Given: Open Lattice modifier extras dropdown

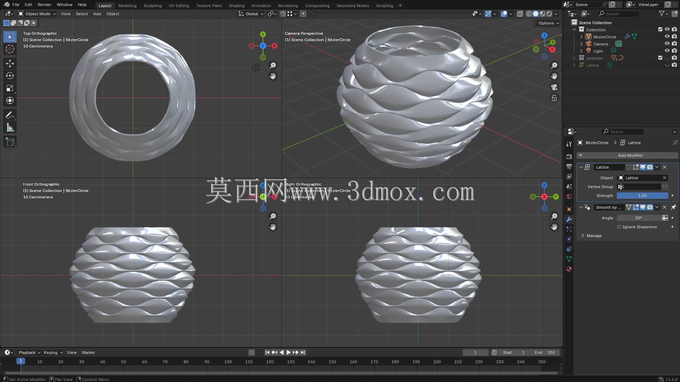Looking at the screenshot, I should pos(657,167).
